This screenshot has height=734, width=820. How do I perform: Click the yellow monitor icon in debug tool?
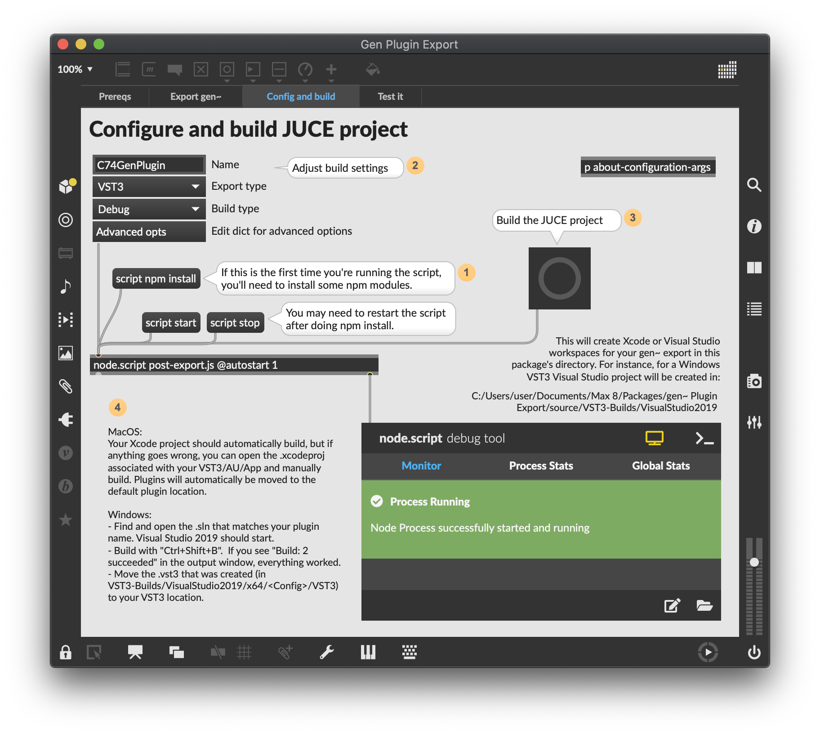655,438
